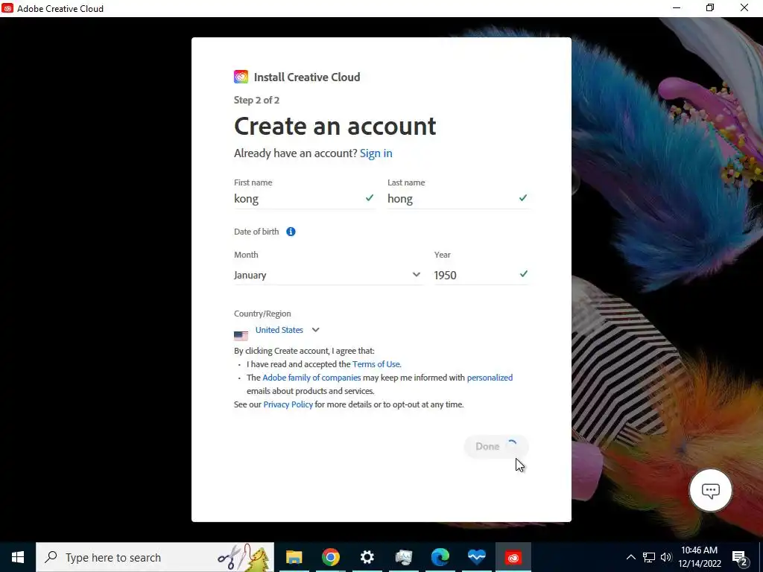The width and height of the screenshot is (763, 572).
Task: Open the chat support bubble icon
Action: click(x=710, y=490)
